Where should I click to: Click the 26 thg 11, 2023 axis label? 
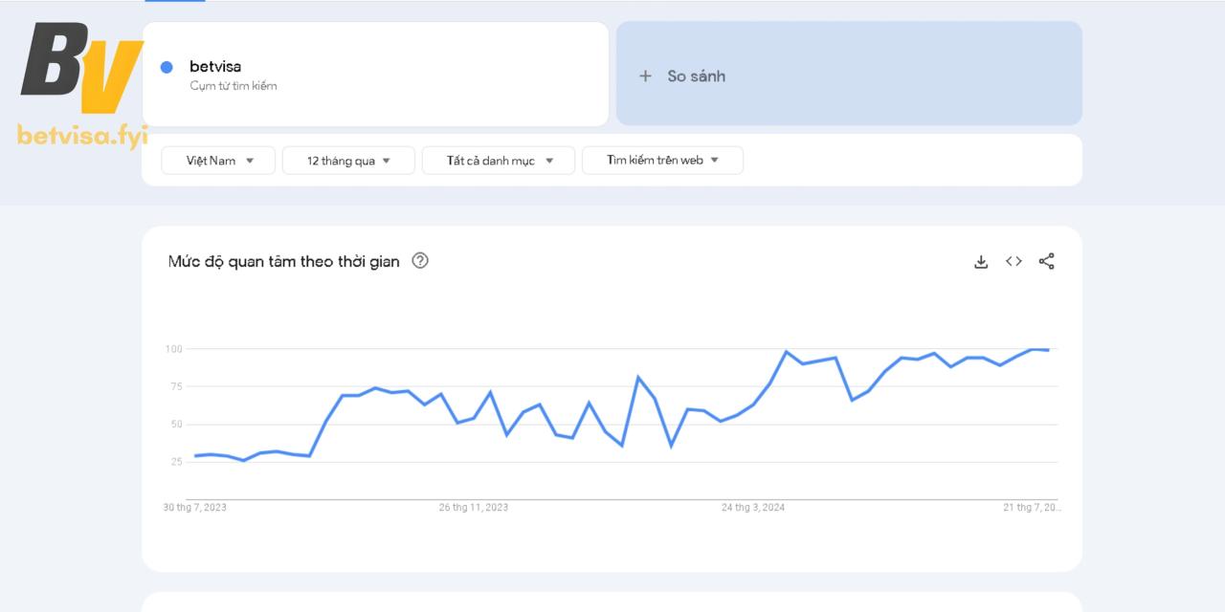pos(474,508)
